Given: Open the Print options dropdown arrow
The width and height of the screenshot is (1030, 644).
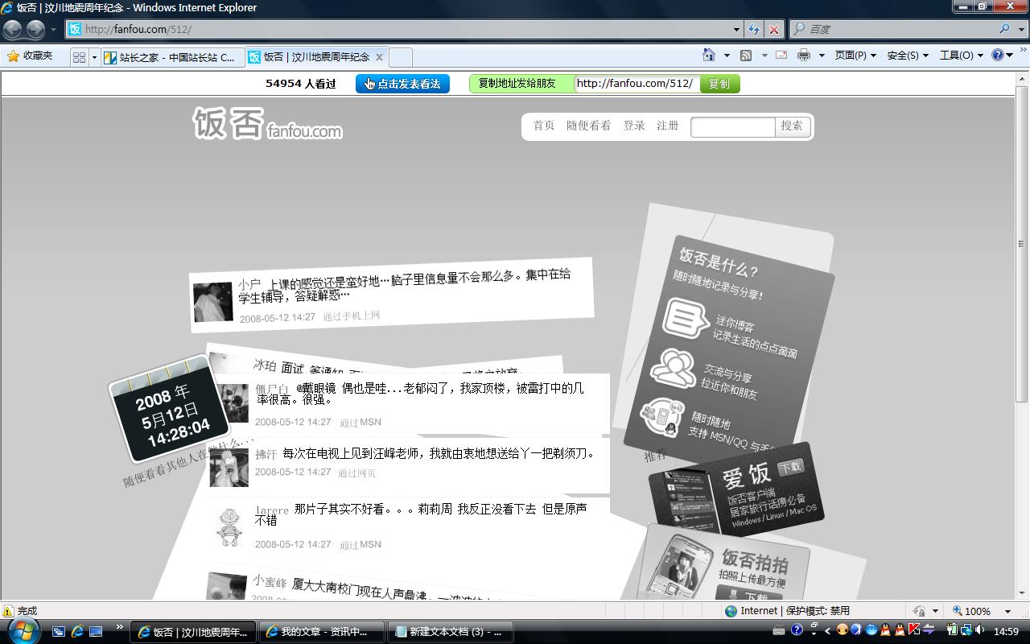Looking at the screenshot, I should coord(821,56).
